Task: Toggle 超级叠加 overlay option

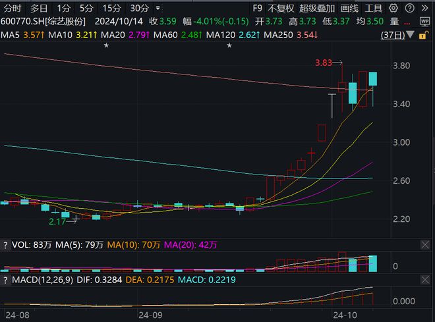Action: click(x=317, y=8)
